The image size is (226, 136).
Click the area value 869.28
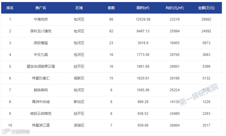[143, 102]
